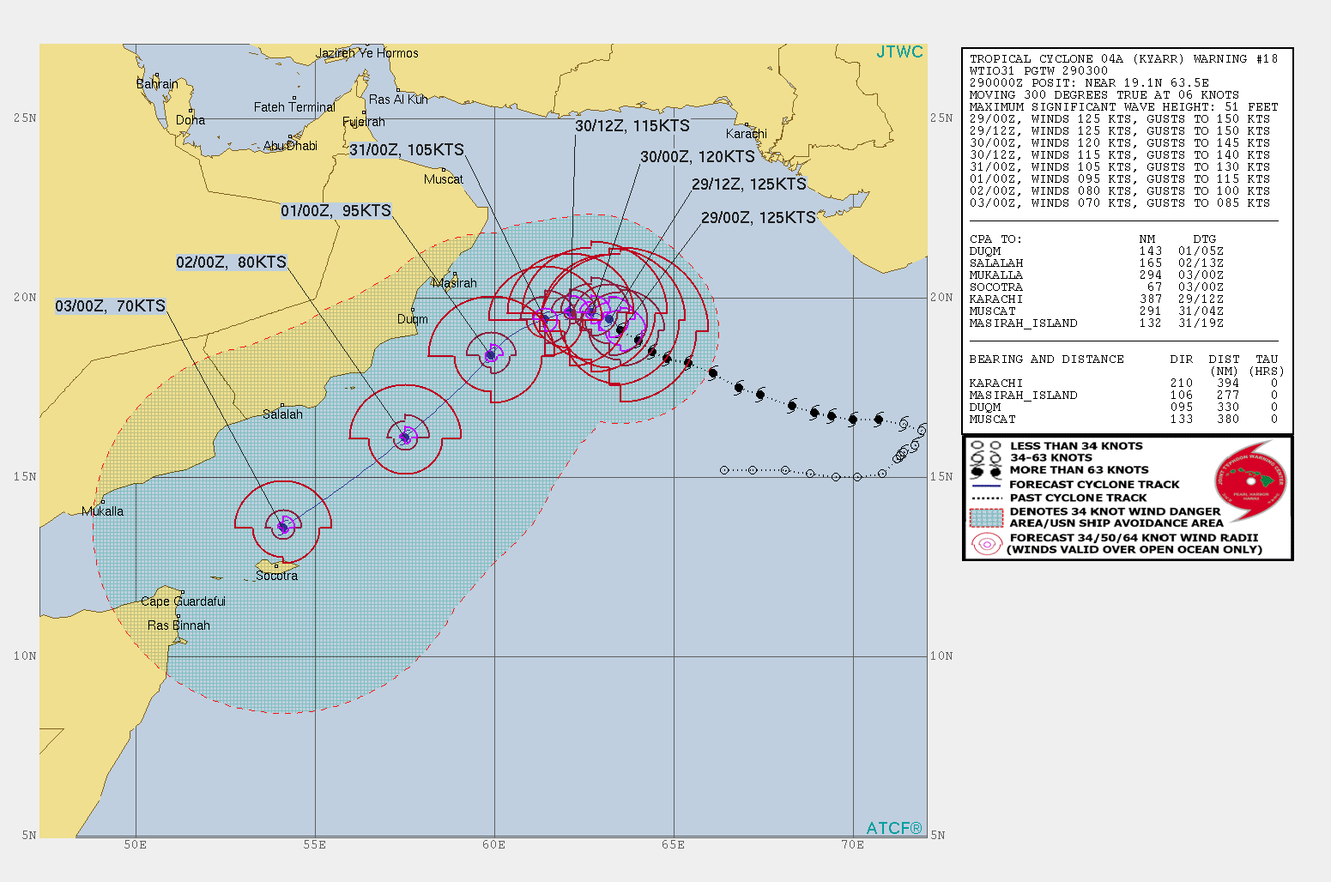Select the 'TROPICAL CYCLONE 04A (KYARR) WARNING #18' title
The image size is (1331, 882).
1123,59
